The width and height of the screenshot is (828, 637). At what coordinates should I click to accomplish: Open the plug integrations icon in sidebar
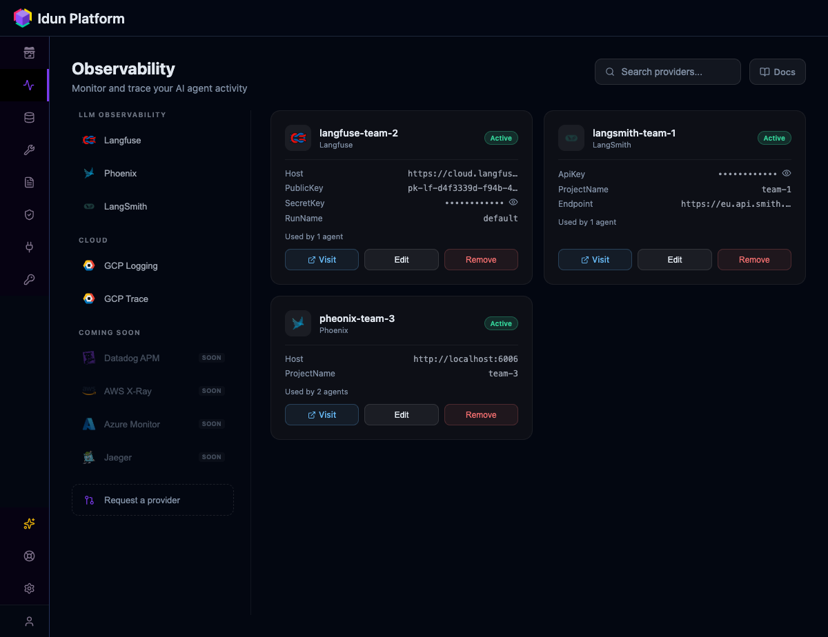pyautogui.click(x=29, y=247)
